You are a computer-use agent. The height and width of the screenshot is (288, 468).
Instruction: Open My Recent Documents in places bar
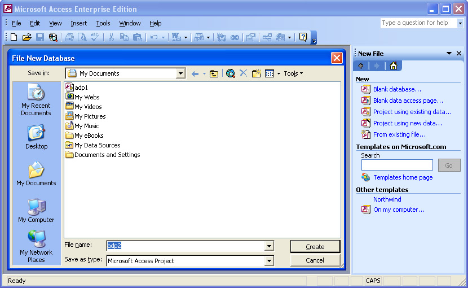(36, 101)
